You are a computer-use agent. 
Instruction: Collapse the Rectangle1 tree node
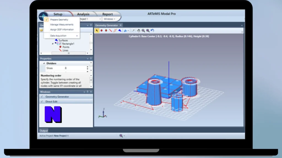(53, 44)
